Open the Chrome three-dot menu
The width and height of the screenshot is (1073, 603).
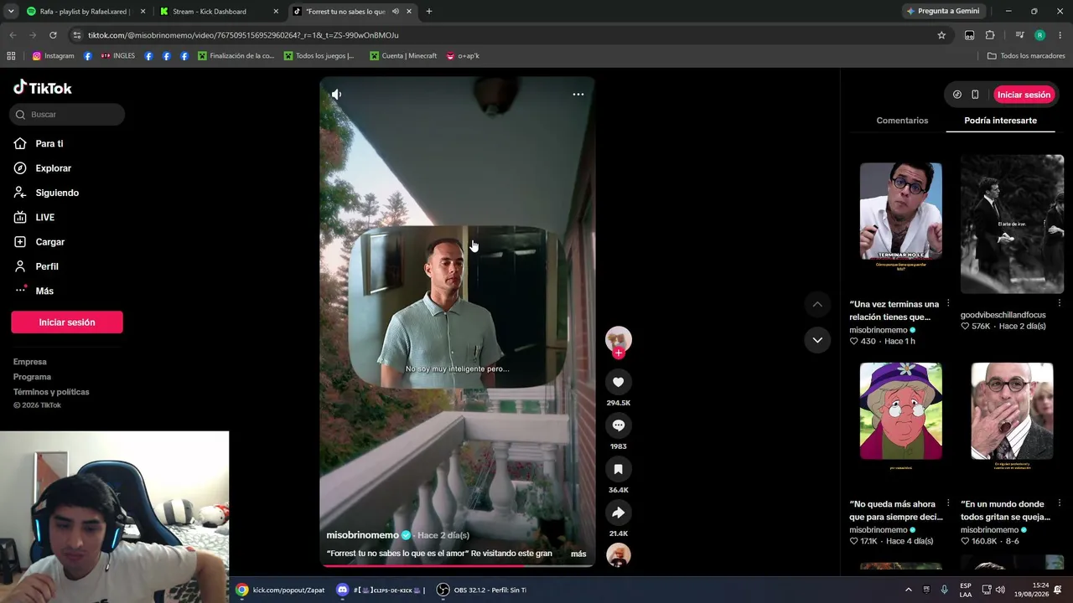(1060, 35)
